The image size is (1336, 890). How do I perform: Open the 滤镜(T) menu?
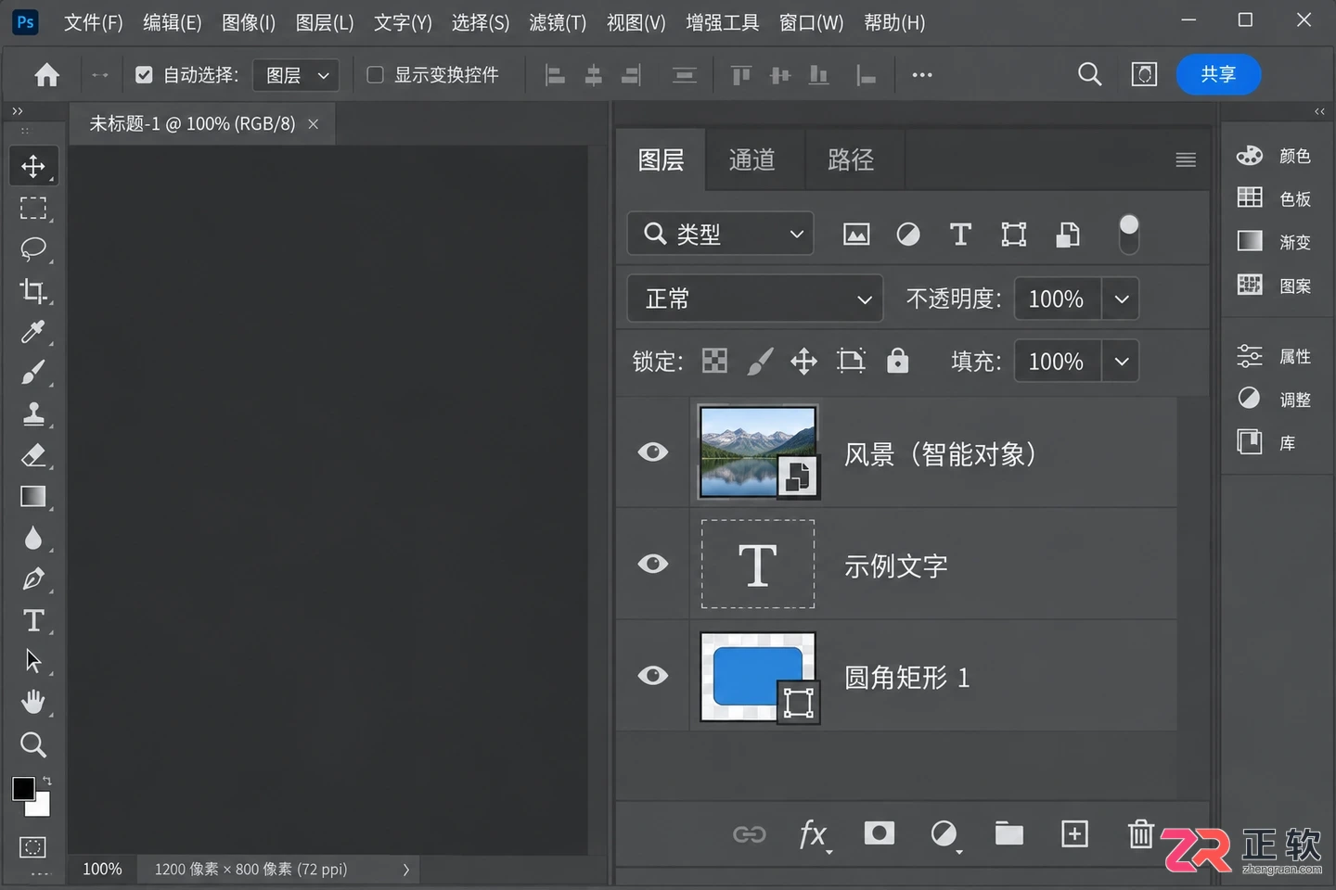(x=558, y=22)
